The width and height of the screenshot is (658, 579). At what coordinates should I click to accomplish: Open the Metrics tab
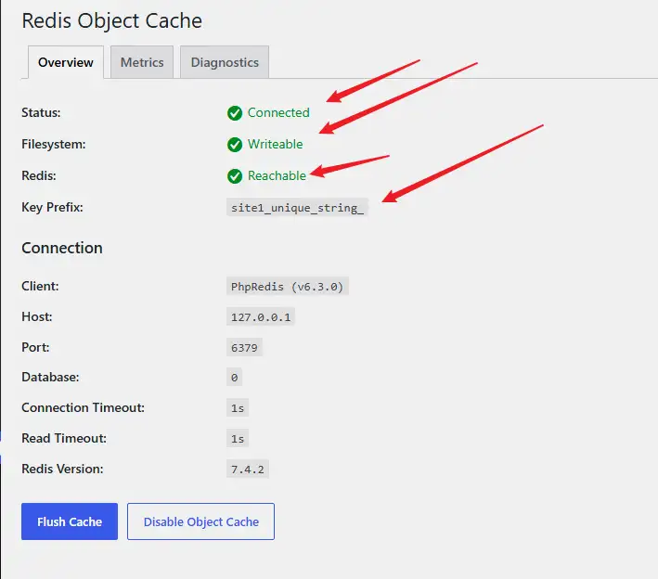tap(142, 62)
